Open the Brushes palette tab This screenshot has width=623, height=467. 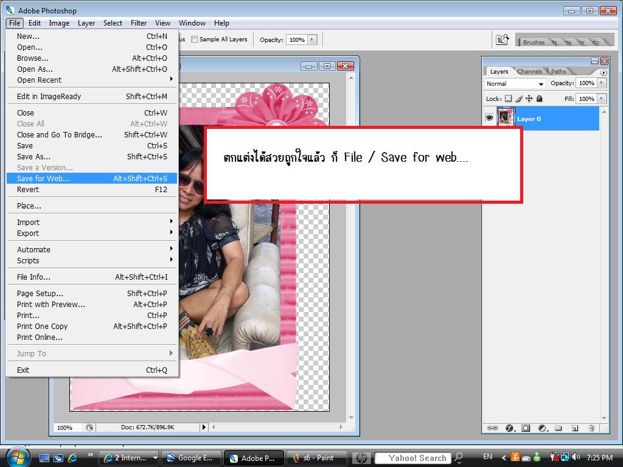(534, 42)
